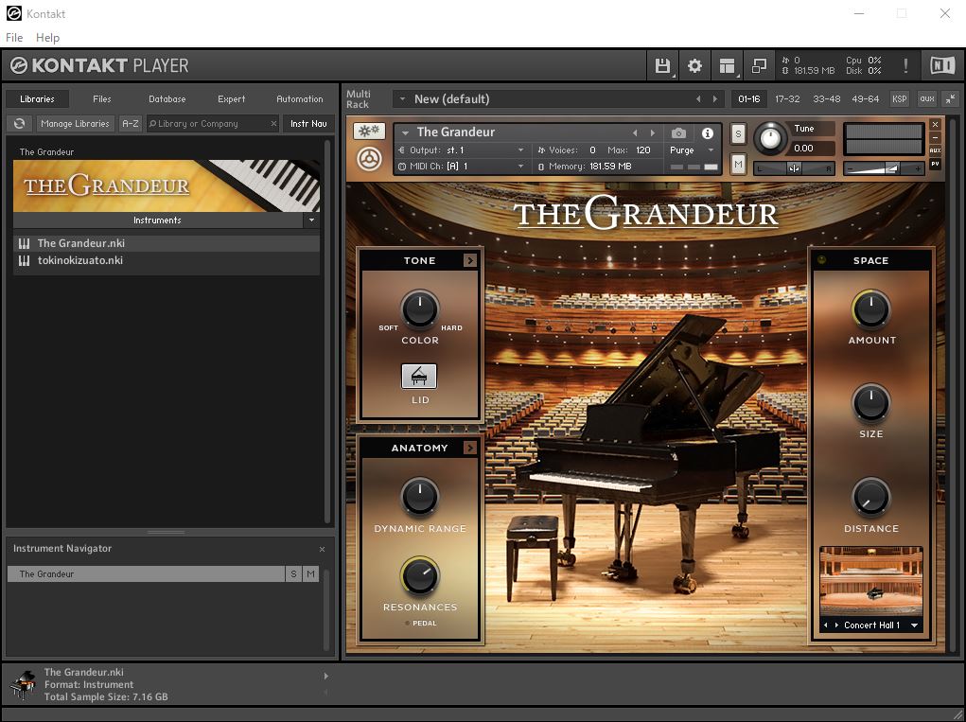
Task: Open the ANATOMY panel settings arrow
Action: [x=470, y=448]
